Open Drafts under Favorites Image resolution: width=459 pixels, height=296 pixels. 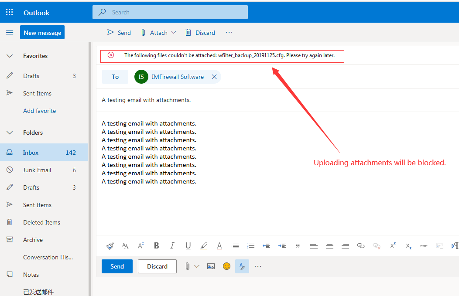[44, 76]
